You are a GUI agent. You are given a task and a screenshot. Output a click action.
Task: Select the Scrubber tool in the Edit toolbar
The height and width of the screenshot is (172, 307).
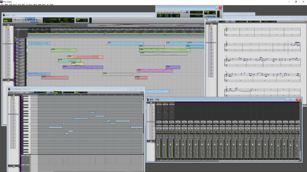(37, 19)
